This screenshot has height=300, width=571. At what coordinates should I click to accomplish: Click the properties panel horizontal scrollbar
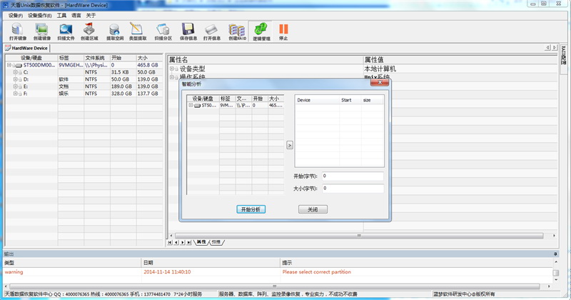coord(359,236)
